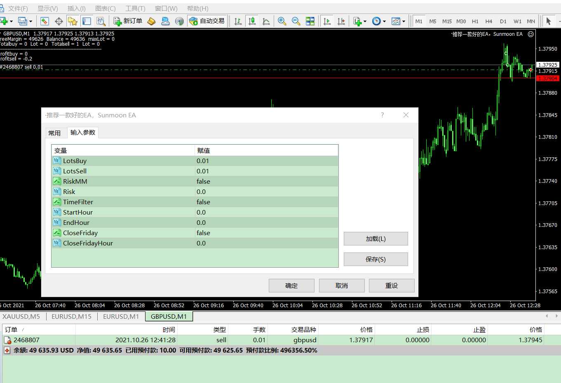The height and width of the screenshot is (383, 561).
Task: Switch to the 常用 tab in dialog
Action: pos(54,133)
